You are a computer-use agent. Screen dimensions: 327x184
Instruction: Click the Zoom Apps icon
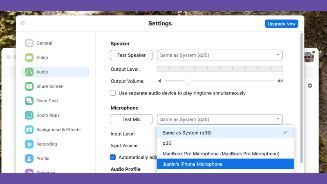tap(29, 115)
